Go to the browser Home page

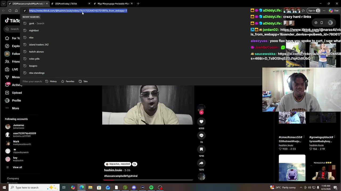[16, 11]
